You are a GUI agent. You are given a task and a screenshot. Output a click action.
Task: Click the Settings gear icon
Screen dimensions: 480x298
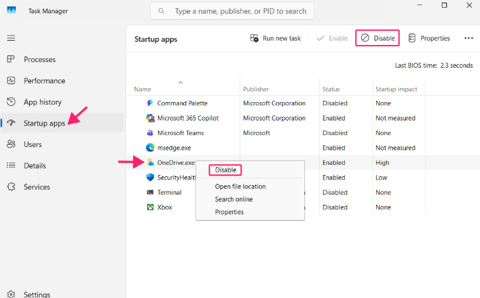pyautogui.click(x=11, y=294)
